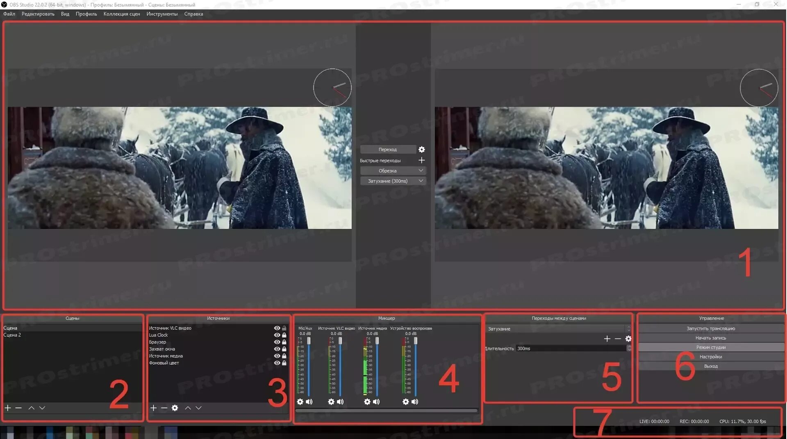This screenshot has width=787, height=439.
Task: Toggle the Режим студии button
Action: 711,348
